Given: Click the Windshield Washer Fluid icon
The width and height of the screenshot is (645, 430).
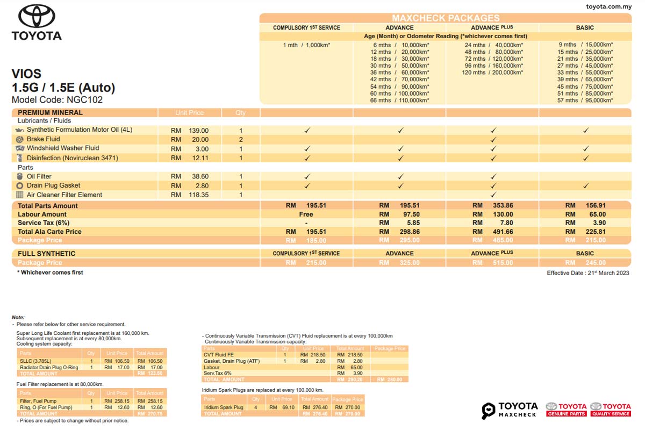Looking at the screenshot, I should [x=20, y=148].
